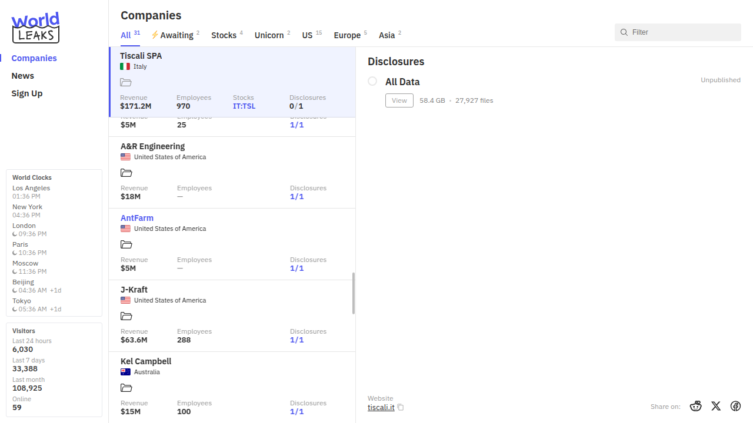The height and width of the screenshot is (423, 753).
Task: Copy the tiscali.it website link
Action: point(401,407)
